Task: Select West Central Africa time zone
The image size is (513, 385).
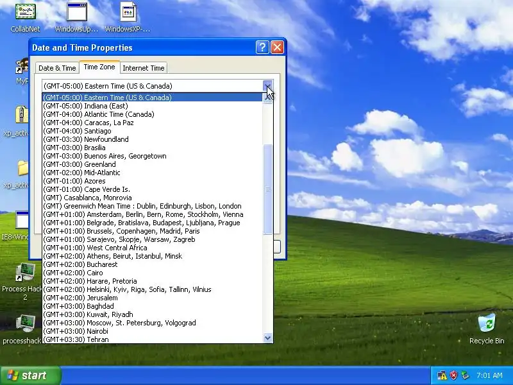Action: click(x=153, y=248)
